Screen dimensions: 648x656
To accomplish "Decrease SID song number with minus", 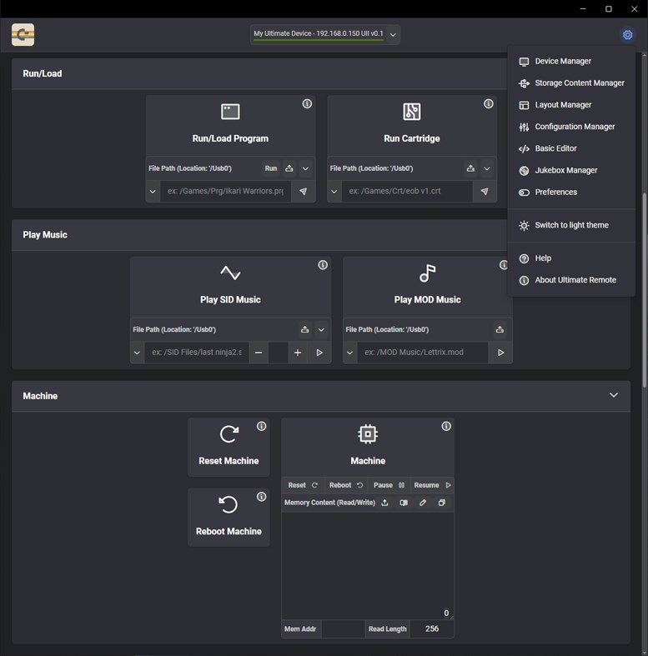I will click(259, 353).
